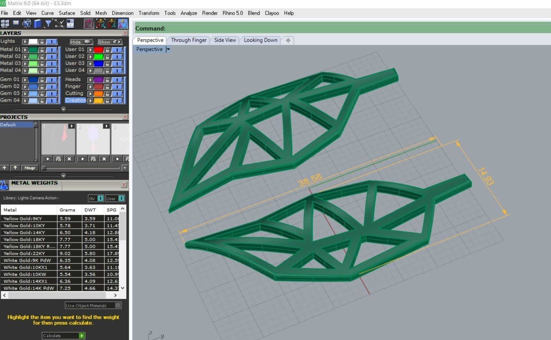Click the Metal Weights scale icon
The height and width of the screenshot is (340, 551).
tap(4, 185)
